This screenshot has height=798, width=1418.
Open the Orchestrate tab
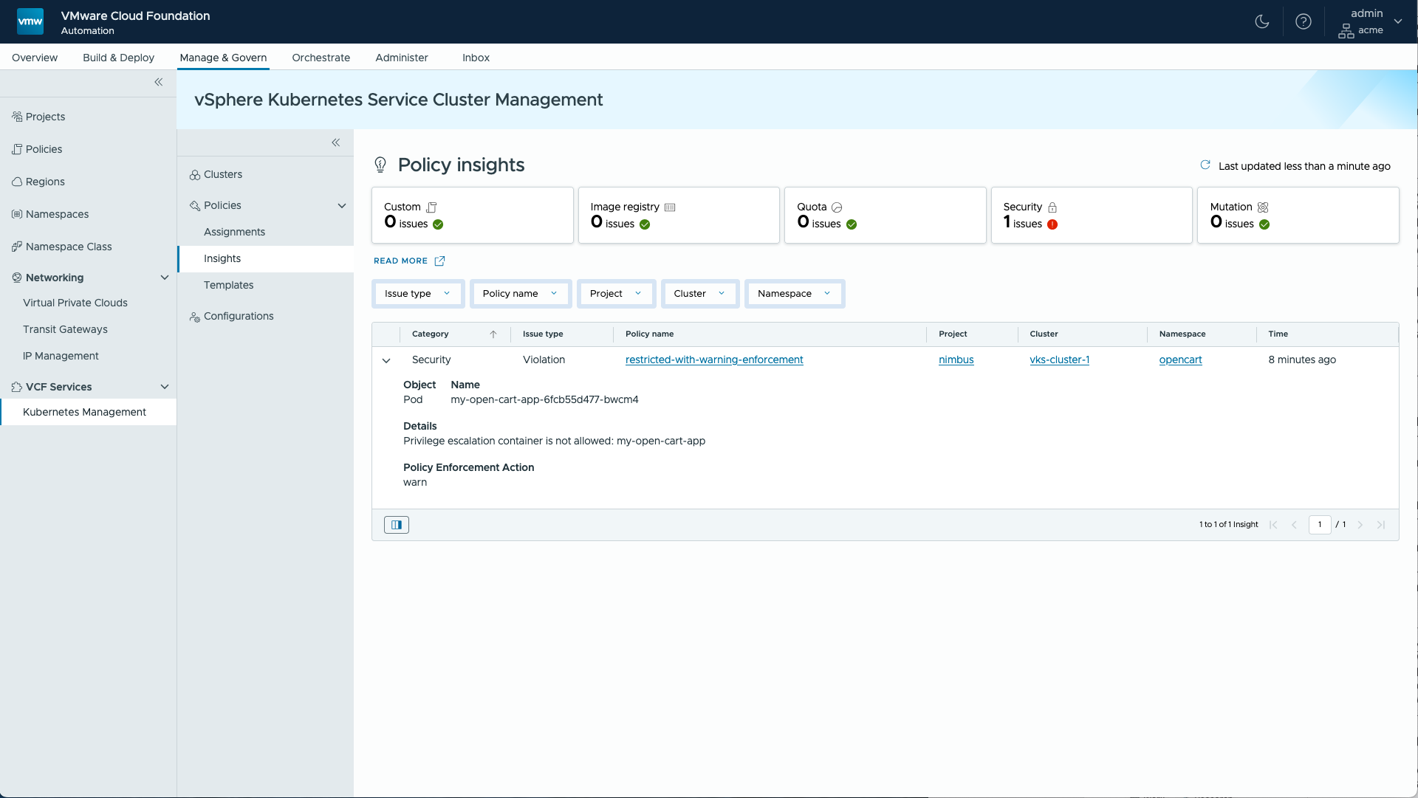pyautogui.click(x=321, y=58)
